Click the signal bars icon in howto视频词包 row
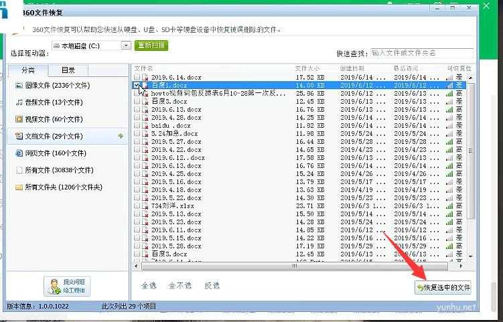 tap(449, 93)
